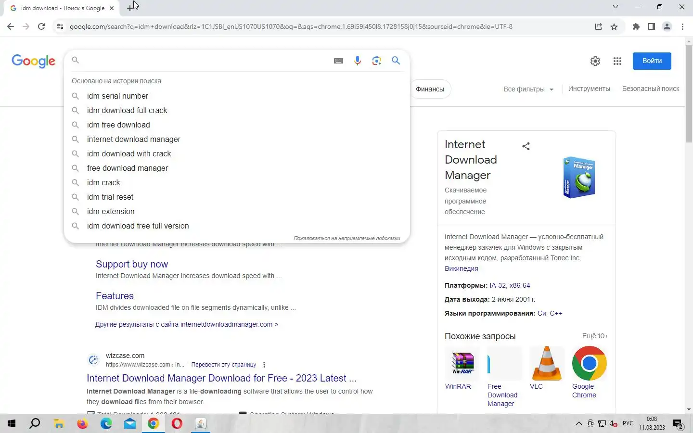This screenshot has height=433, width=693.
Task: Open more options for wizcase result
Action: pos(264,365)
